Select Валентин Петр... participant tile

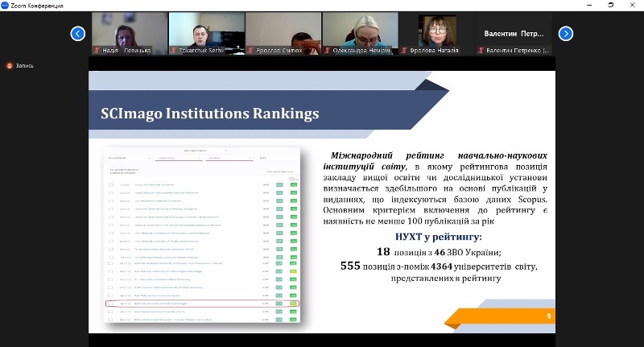514,33
